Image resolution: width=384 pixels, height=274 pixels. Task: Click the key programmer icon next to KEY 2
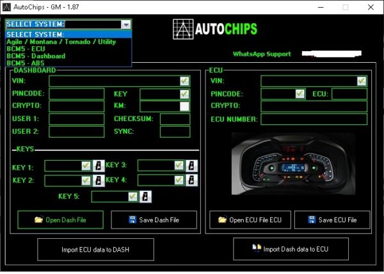point(99,181)
